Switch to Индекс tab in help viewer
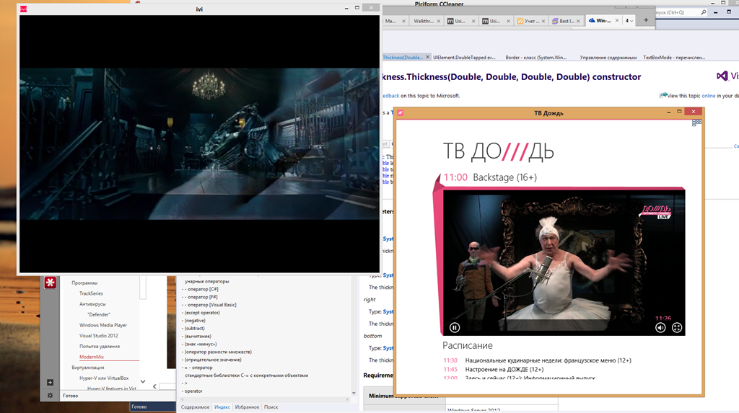 [x=222, y=407]
